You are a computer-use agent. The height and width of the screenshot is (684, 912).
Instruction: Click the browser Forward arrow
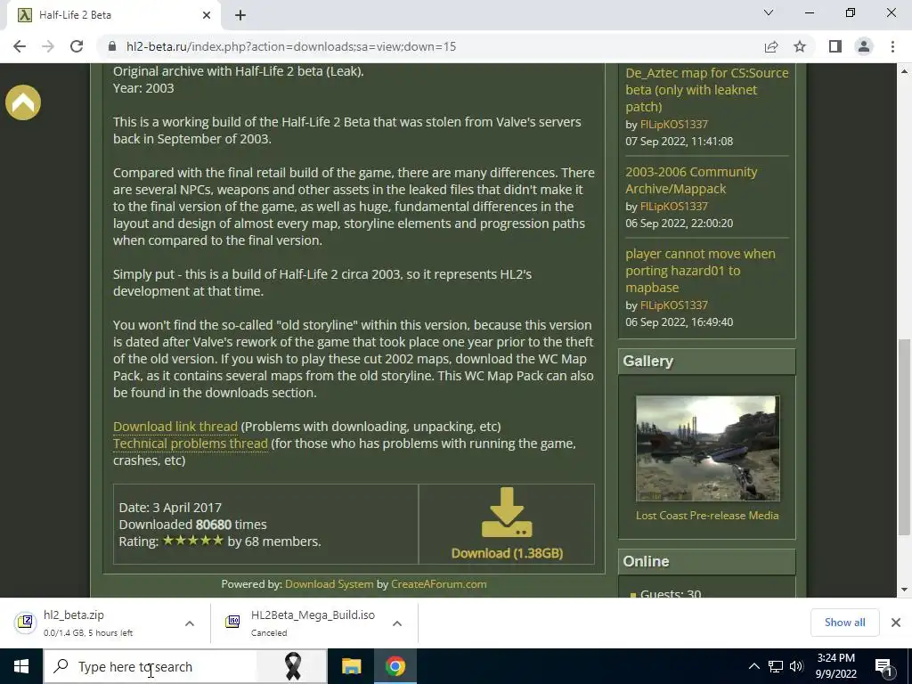click(x=48, y=46)
